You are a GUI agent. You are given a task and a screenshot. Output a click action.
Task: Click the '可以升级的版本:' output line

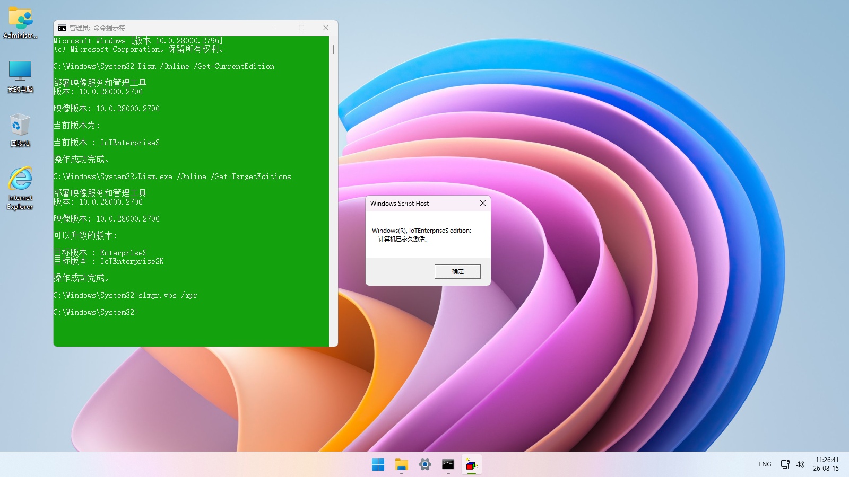(x=85, y=236)
